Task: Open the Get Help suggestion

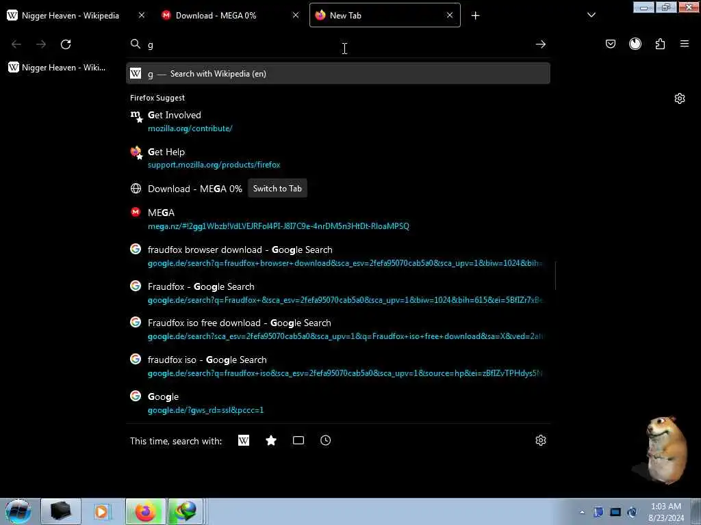Action: tap(338, 158)
